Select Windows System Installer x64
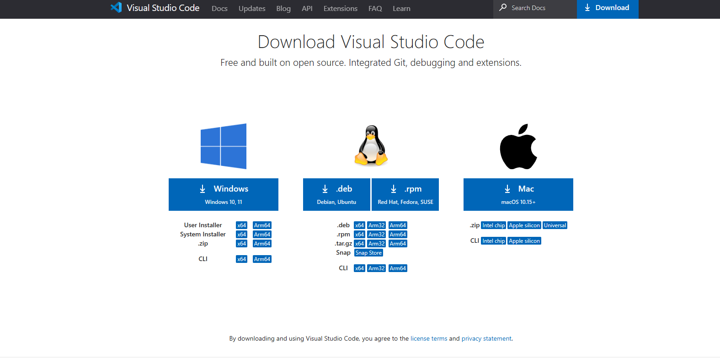The width and height of the screenshot is (720, 358). tap(242, 235)
